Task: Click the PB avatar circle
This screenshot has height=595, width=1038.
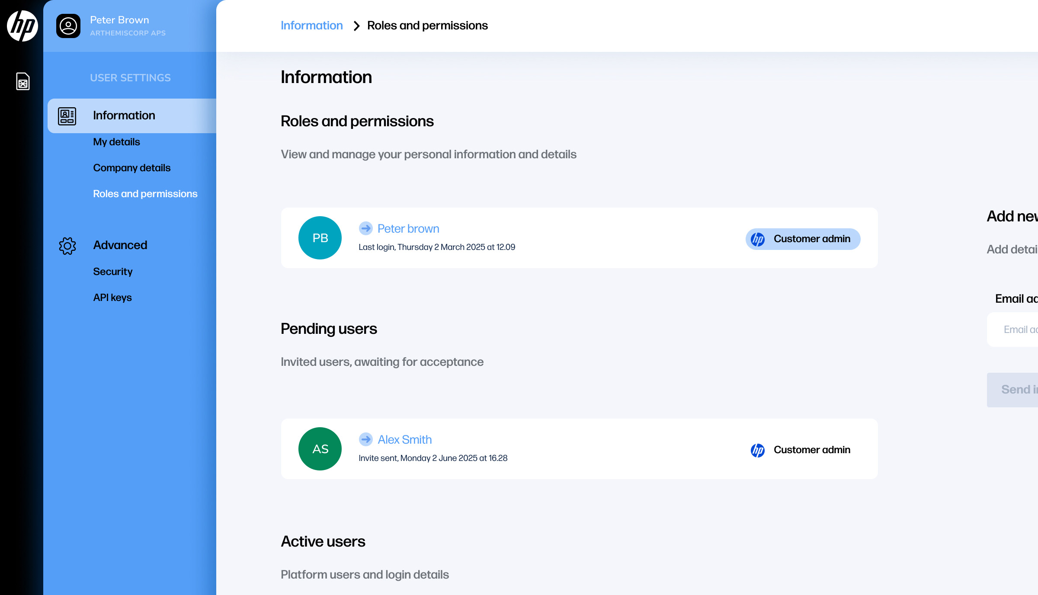Action: point(320,238)
